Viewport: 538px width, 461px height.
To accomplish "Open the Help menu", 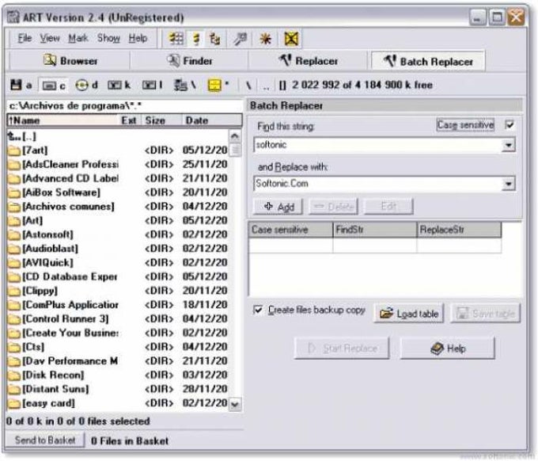I will pyautogui.click(x=138, y=38).
